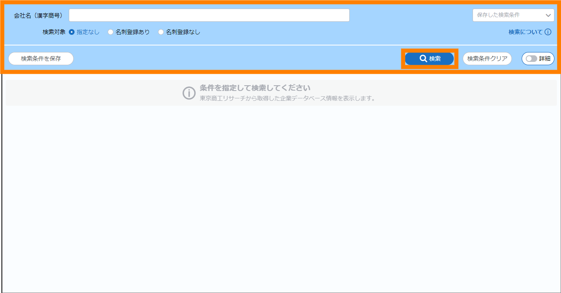The width and height of the screenshot is (561, 293).
Task: Open the 検索について help link
Action: 525,32
